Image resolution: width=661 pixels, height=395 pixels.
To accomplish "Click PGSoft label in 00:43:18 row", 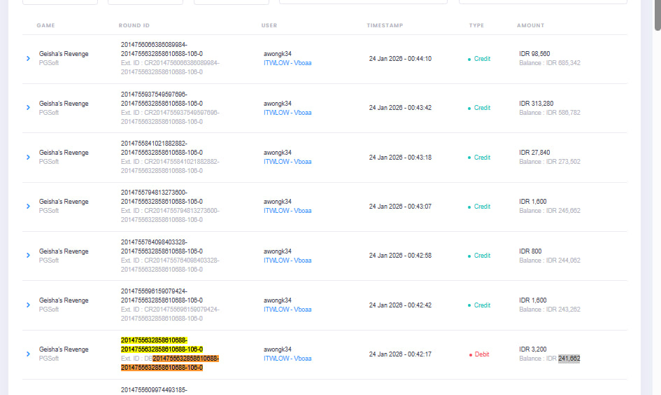I will point(49,162).
